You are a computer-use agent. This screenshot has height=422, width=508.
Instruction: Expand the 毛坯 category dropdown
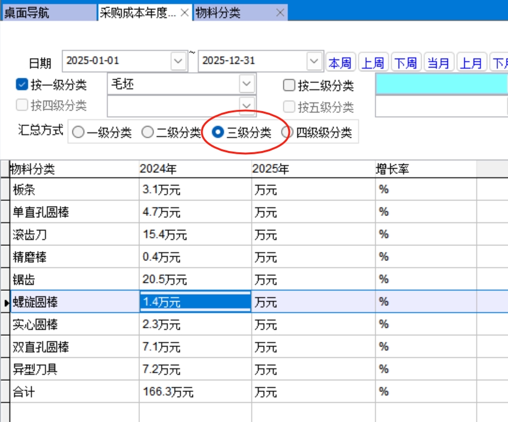(x=247, y=84)
